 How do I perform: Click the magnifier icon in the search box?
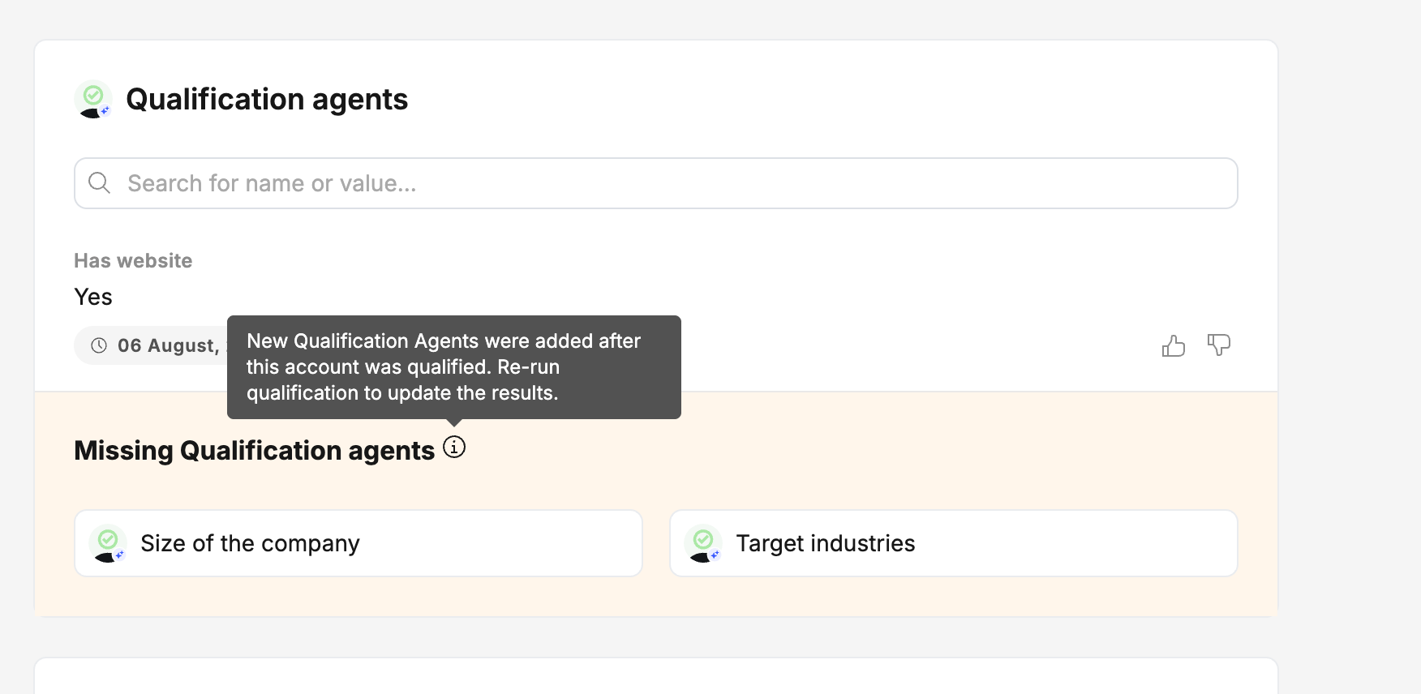click(x=100, y=183)
